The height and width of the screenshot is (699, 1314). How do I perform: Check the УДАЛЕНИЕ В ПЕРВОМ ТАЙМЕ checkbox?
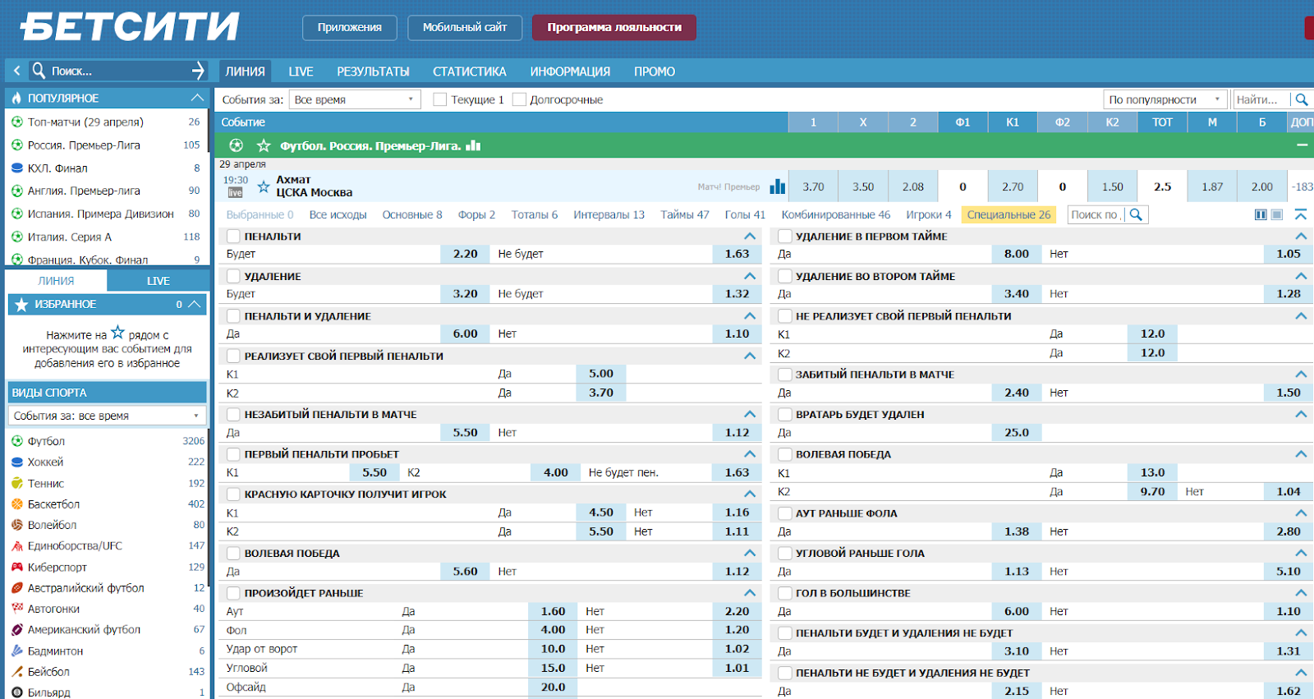(785, 236)
